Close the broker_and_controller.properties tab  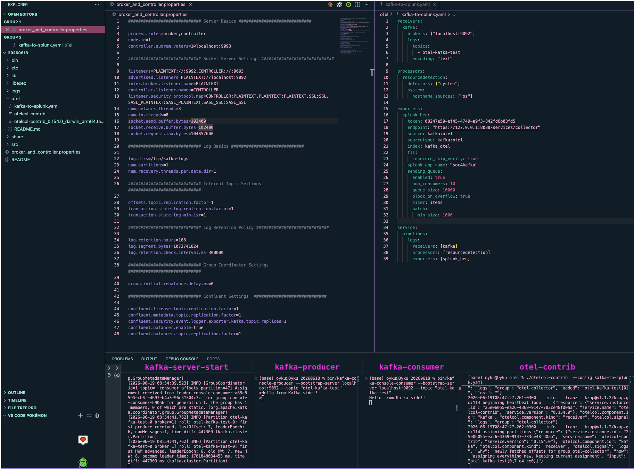click(x=190, y=5)
